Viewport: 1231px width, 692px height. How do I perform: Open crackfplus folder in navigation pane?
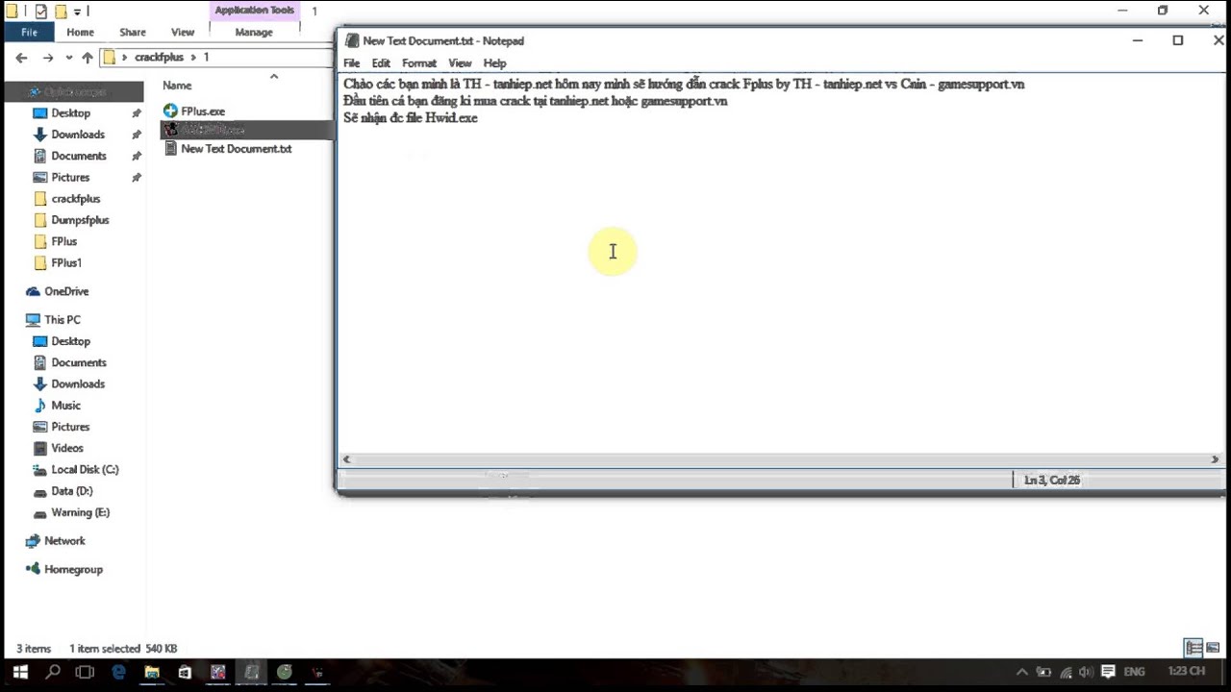click(76, 199)
